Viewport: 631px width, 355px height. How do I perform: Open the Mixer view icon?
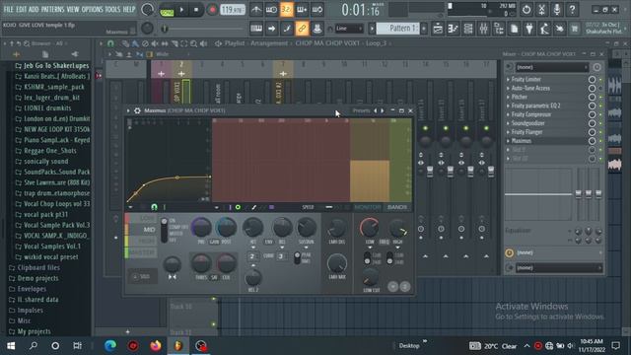(483, 29)
